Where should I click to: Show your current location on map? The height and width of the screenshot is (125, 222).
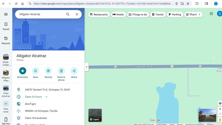220,103
